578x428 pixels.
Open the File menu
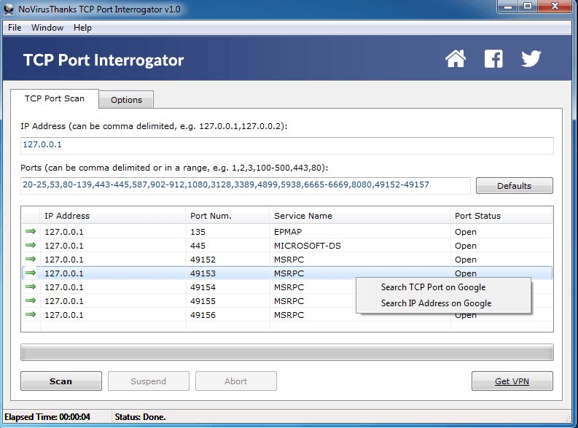point(15,28)
